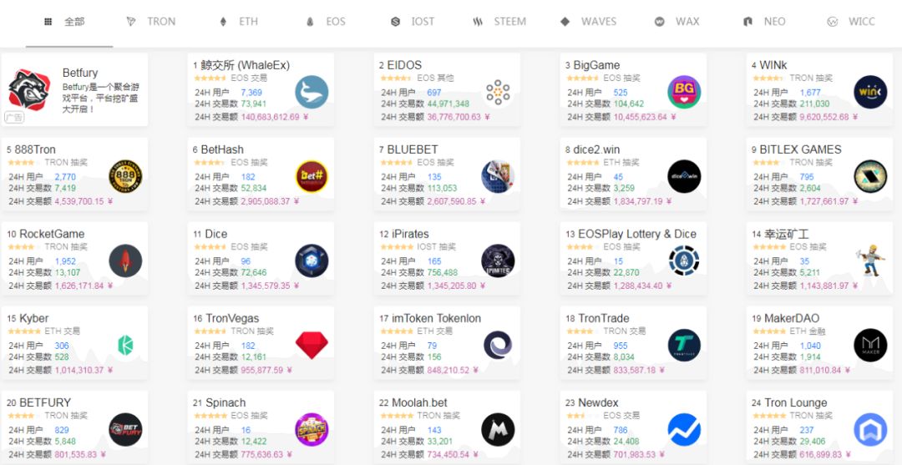
Task: Open the BITLEX GAMES logo
Action: [870, 176]
